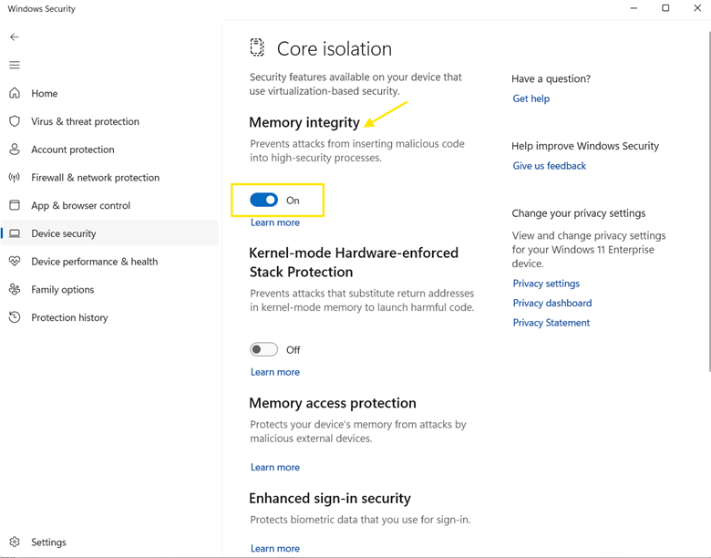Click the Account protection person icon
Screen dimensions: 711x558
pos(15,150)
